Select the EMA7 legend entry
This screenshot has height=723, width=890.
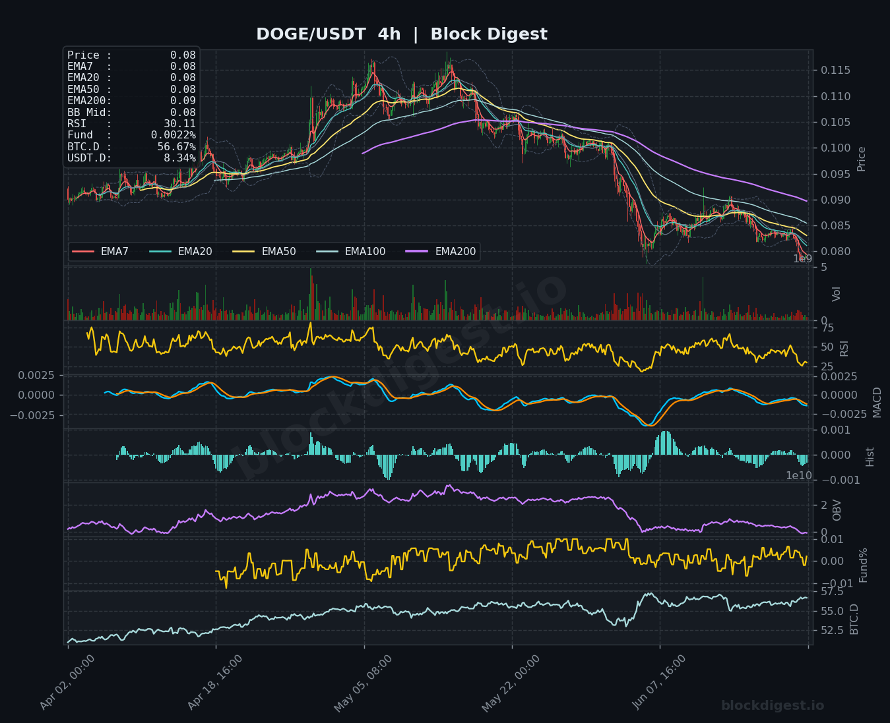click(x=100, y=252)
